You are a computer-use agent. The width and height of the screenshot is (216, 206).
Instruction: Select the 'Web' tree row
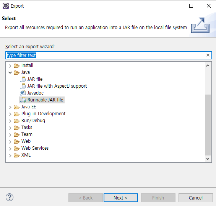pos(26,141)
